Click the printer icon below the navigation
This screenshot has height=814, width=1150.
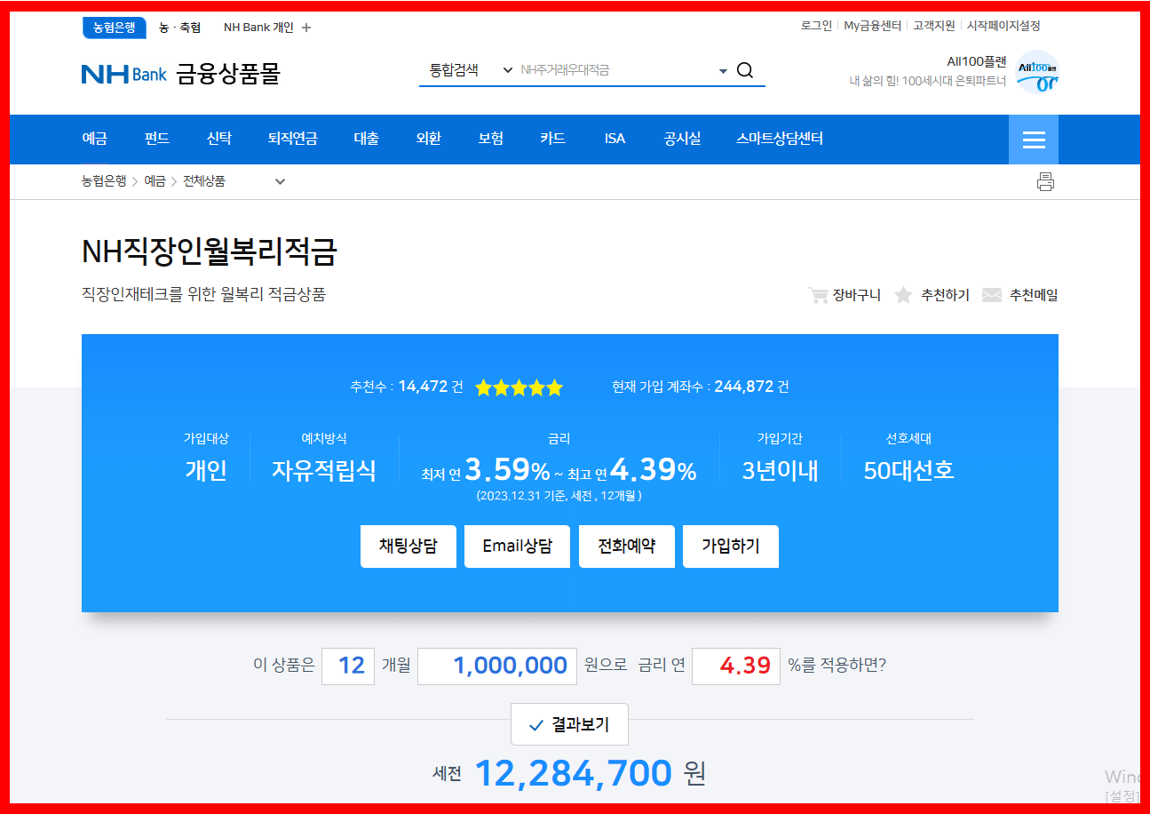1044,181
